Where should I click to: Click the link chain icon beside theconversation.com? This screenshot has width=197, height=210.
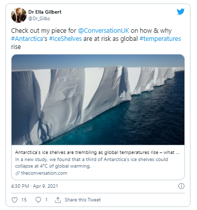[18, 173]
